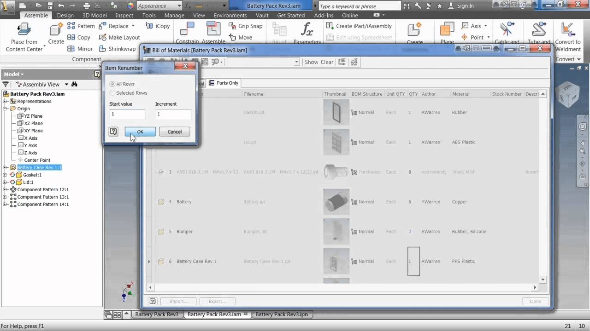
Task: Expand the Gasket:1 node
Action: 5,175
